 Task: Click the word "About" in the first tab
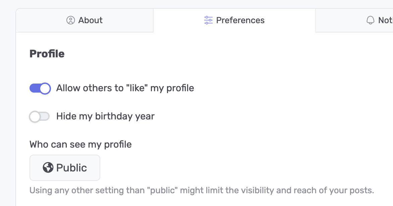point(91,20)
